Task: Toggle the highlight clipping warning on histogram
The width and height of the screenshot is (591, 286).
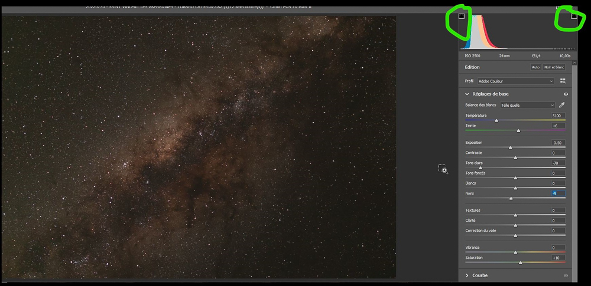Action: 574,16
